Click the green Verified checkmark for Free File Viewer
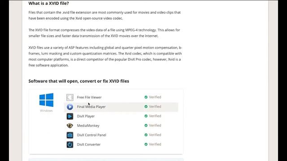Viewport: 287px width, 161px height. 146,97
